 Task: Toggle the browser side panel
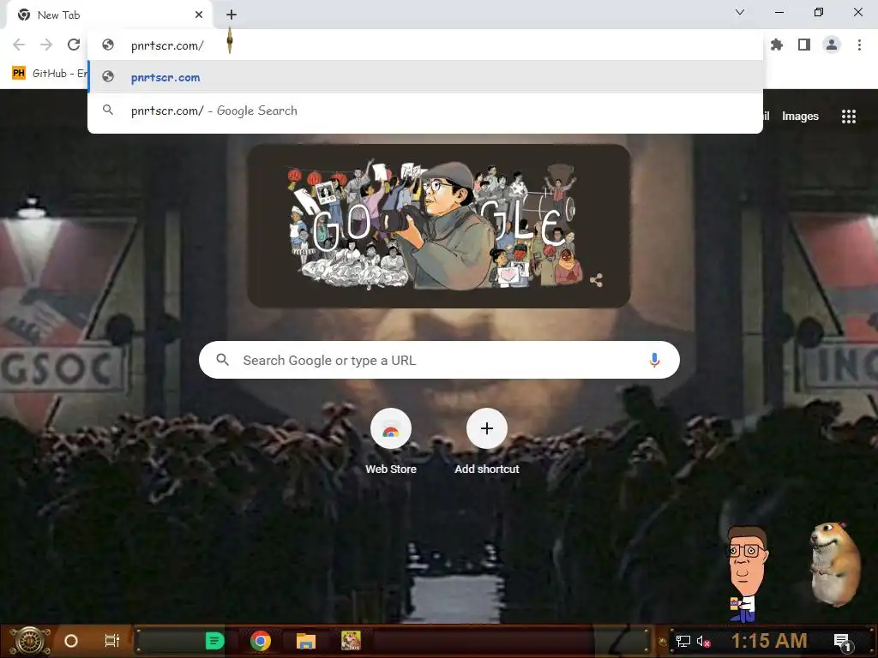(x=804, y=45)
